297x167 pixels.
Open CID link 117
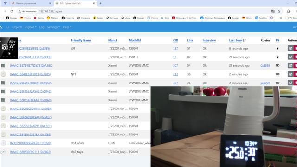(175, 48)
